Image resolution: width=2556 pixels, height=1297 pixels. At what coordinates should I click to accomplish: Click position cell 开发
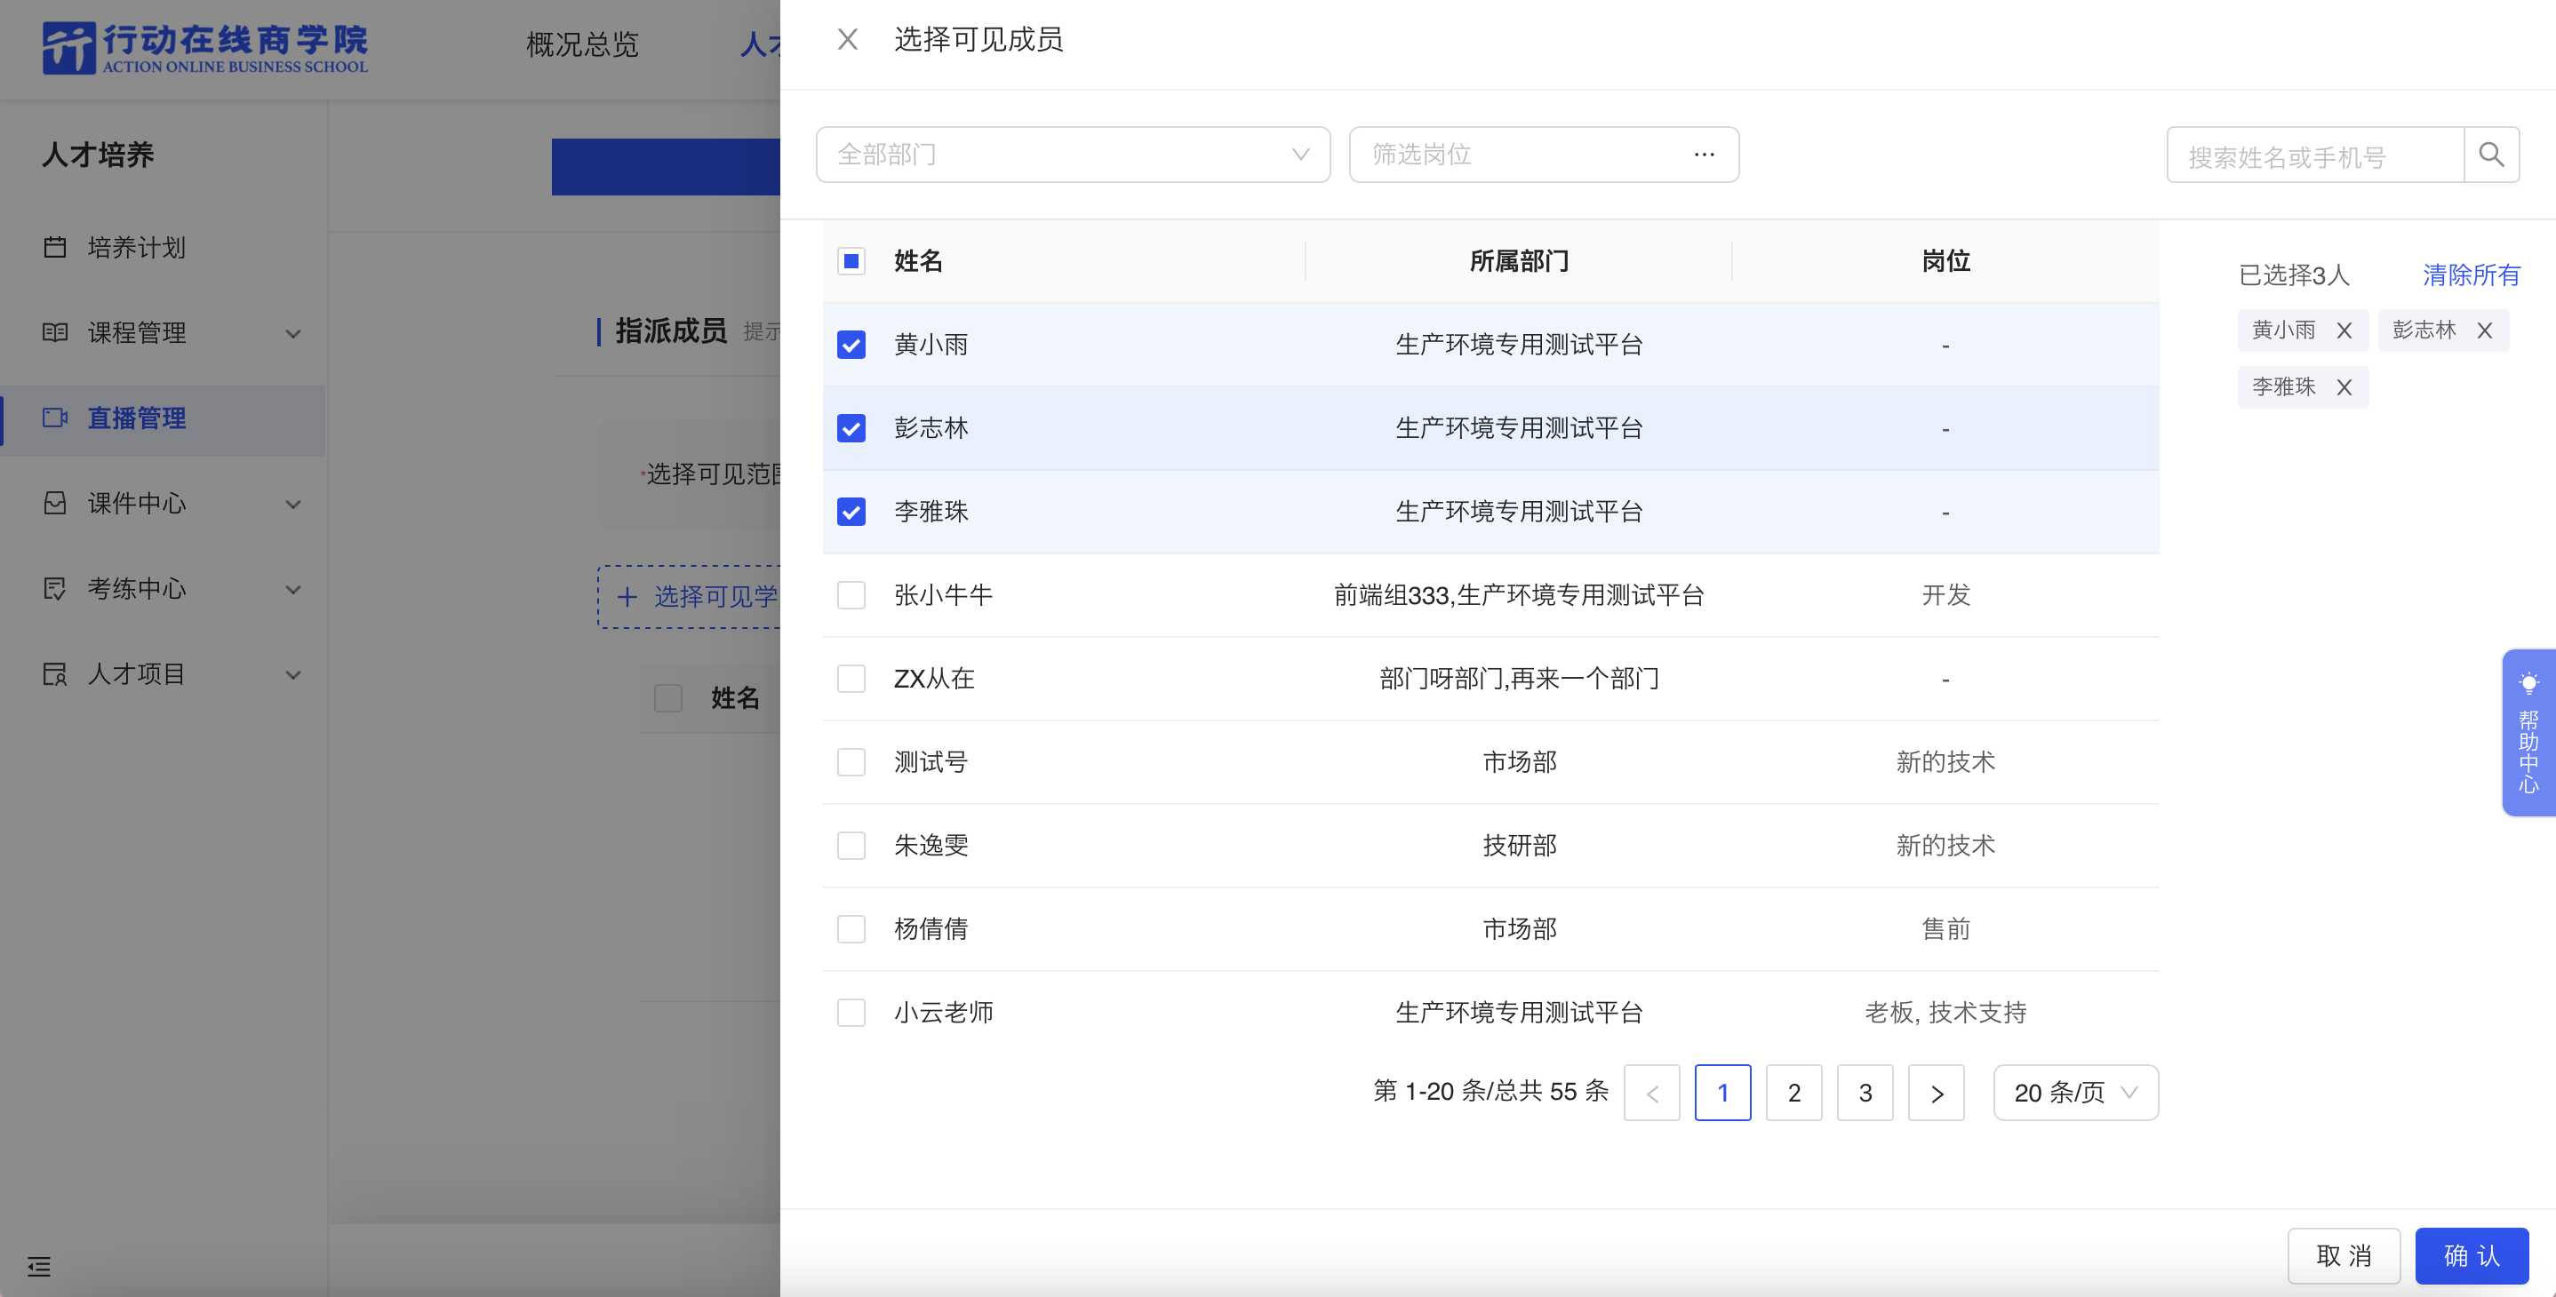[1945, 595]
